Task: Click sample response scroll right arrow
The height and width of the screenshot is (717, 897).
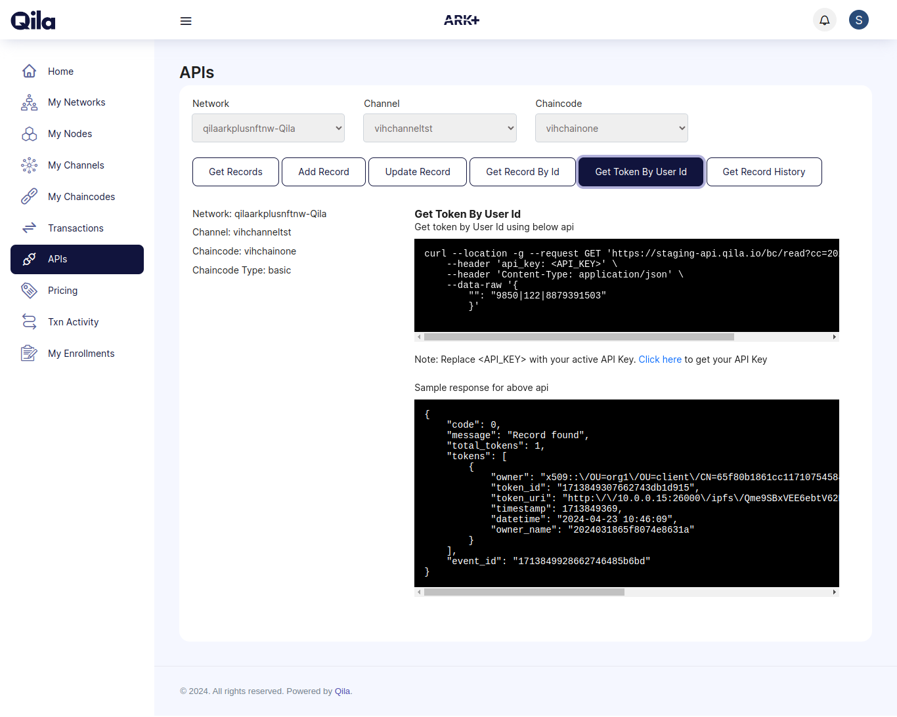Action: pyautogui.click(x=835, y=592)
